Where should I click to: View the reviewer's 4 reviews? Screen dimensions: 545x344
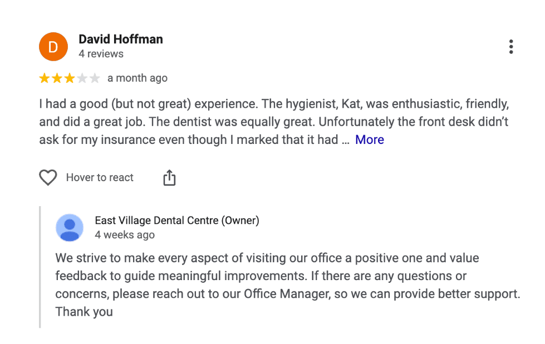coord(101,54)
